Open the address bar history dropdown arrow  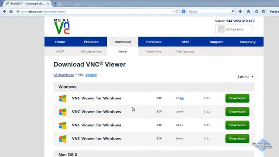(173, 12)
